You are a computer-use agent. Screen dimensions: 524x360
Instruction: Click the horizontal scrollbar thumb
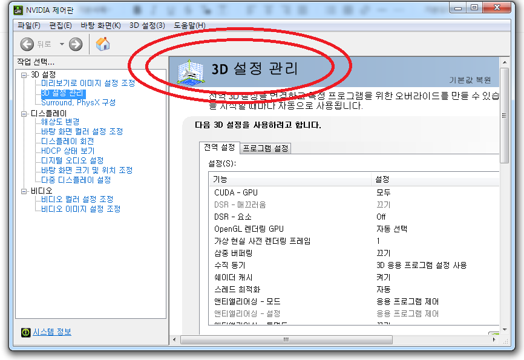tap(286, 339)
